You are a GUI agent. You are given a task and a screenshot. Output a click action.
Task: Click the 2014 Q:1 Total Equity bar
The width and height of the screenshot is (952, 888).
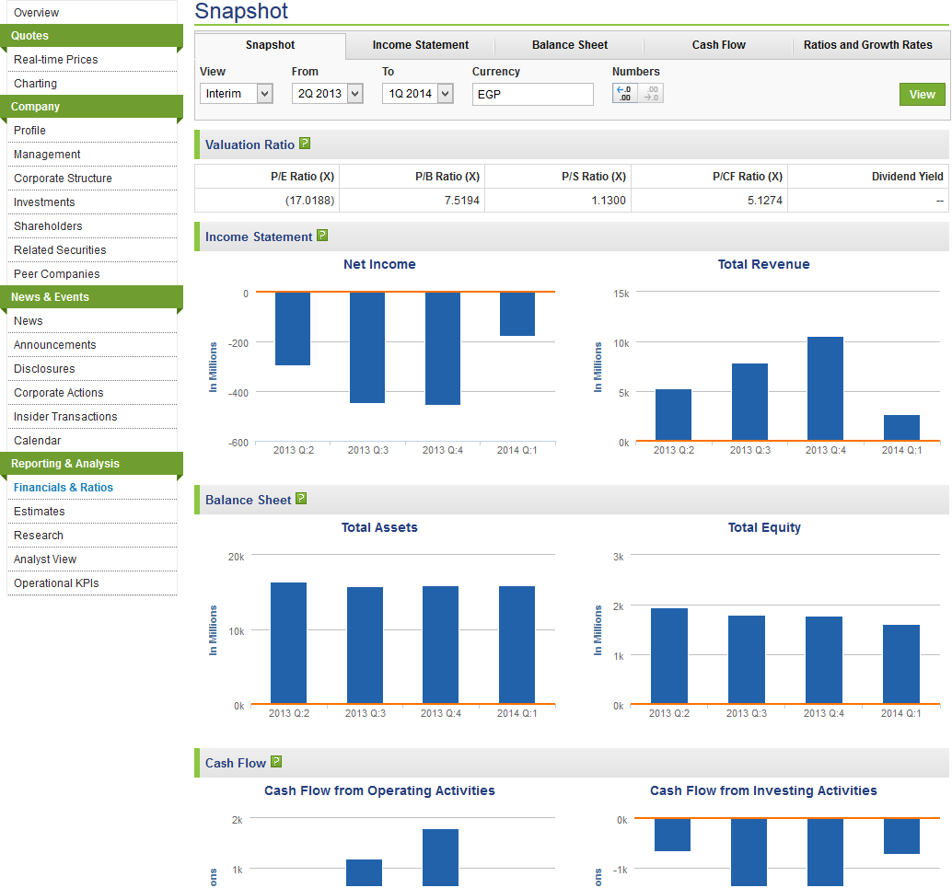tap(901, 664)
